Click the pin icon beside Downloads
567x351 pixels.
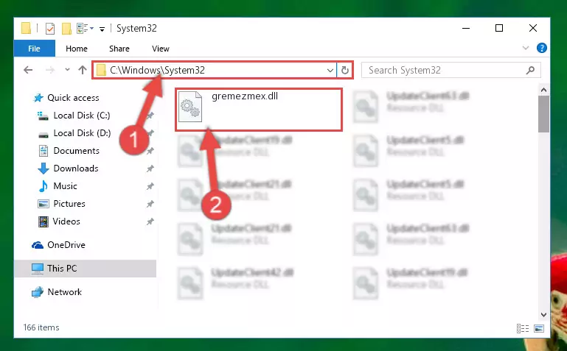(150, 169)
